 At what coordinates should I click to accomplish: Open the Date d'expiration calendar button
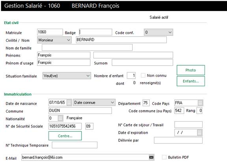click(x=199, y=133)
